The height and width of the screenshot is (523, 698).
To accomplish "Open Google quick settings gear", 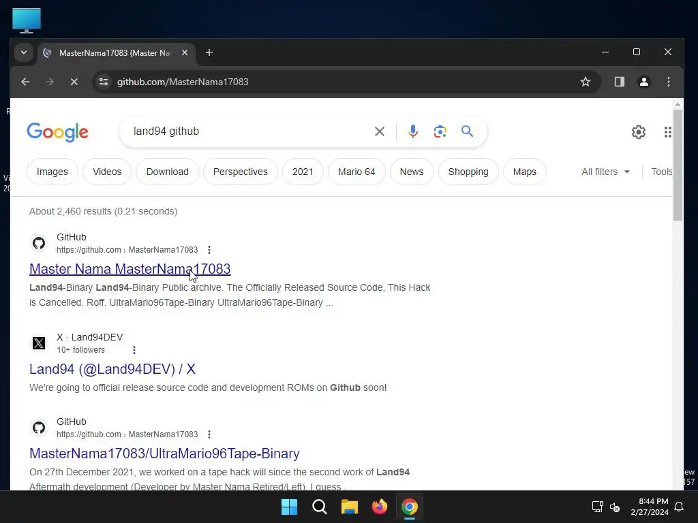I will [x=638, y=132].
